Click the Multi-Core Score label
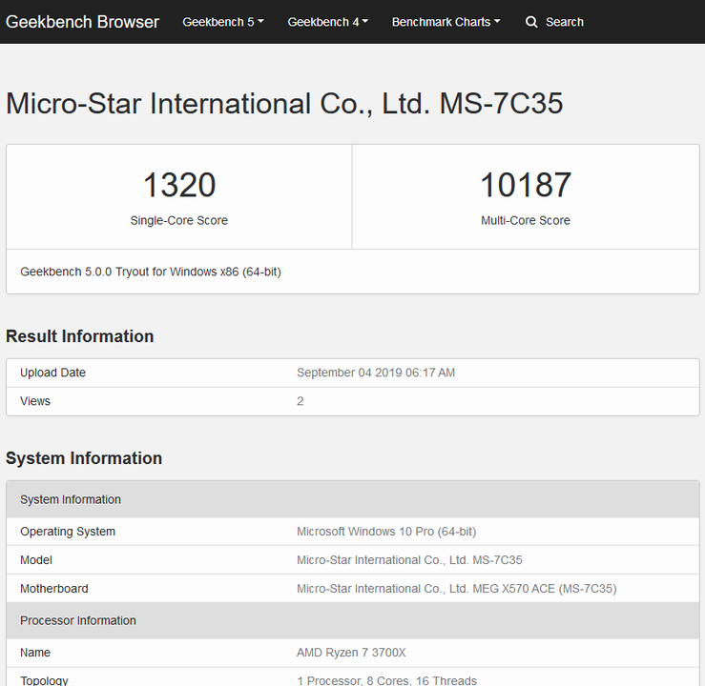Viewport: 705px width, 686px height. click(526, 220)
